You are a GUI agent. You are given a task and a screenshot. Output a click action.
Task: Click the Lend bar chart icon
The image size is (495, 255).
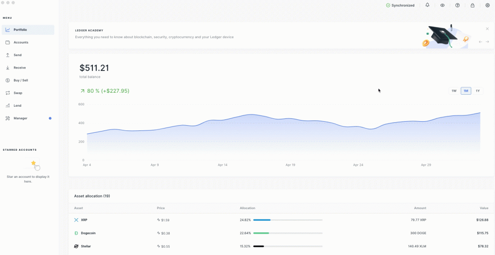click(x=8, y=105)
